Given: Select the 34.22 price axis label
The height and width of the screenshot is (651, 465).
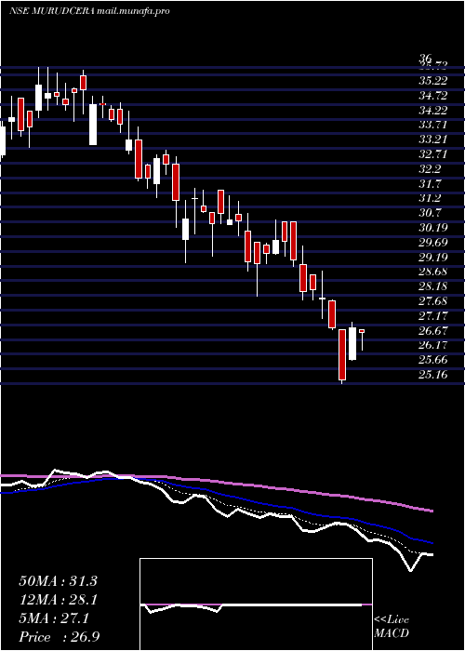Looking at the screenshot, I should [433, 111].
